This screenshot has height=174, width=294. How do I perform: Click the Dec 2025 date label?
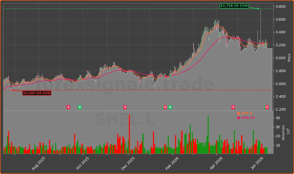128,164
